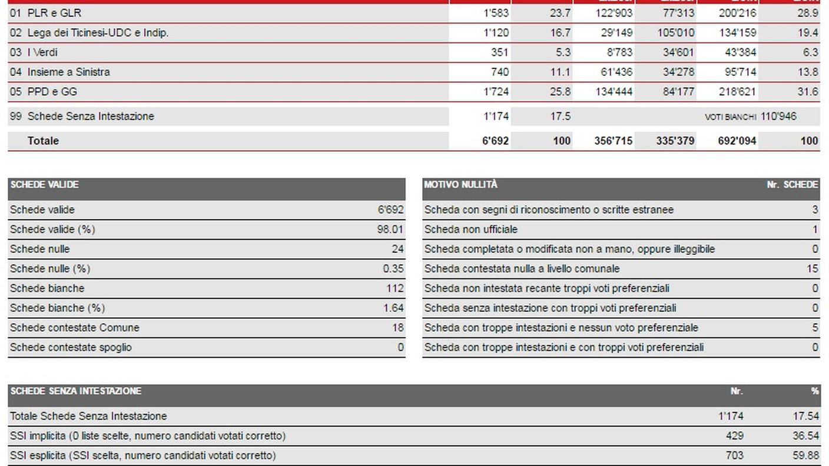Click 'Scheda completata o modificata non a mano' row
The width and height of the screenshot is (829, 466).
[x=621, y=249]
